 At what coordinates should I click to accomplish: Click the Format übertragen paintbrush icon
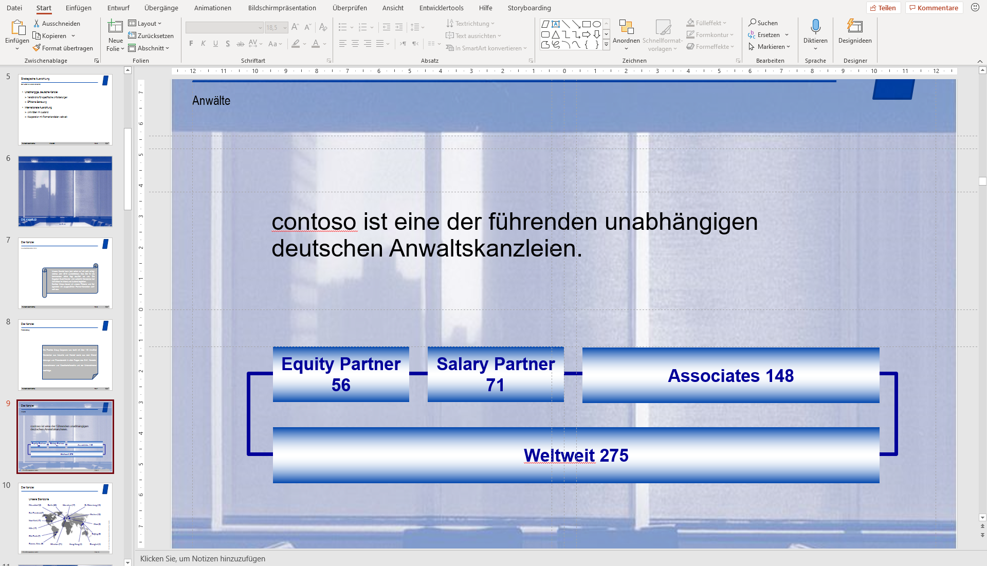[35, 48]
